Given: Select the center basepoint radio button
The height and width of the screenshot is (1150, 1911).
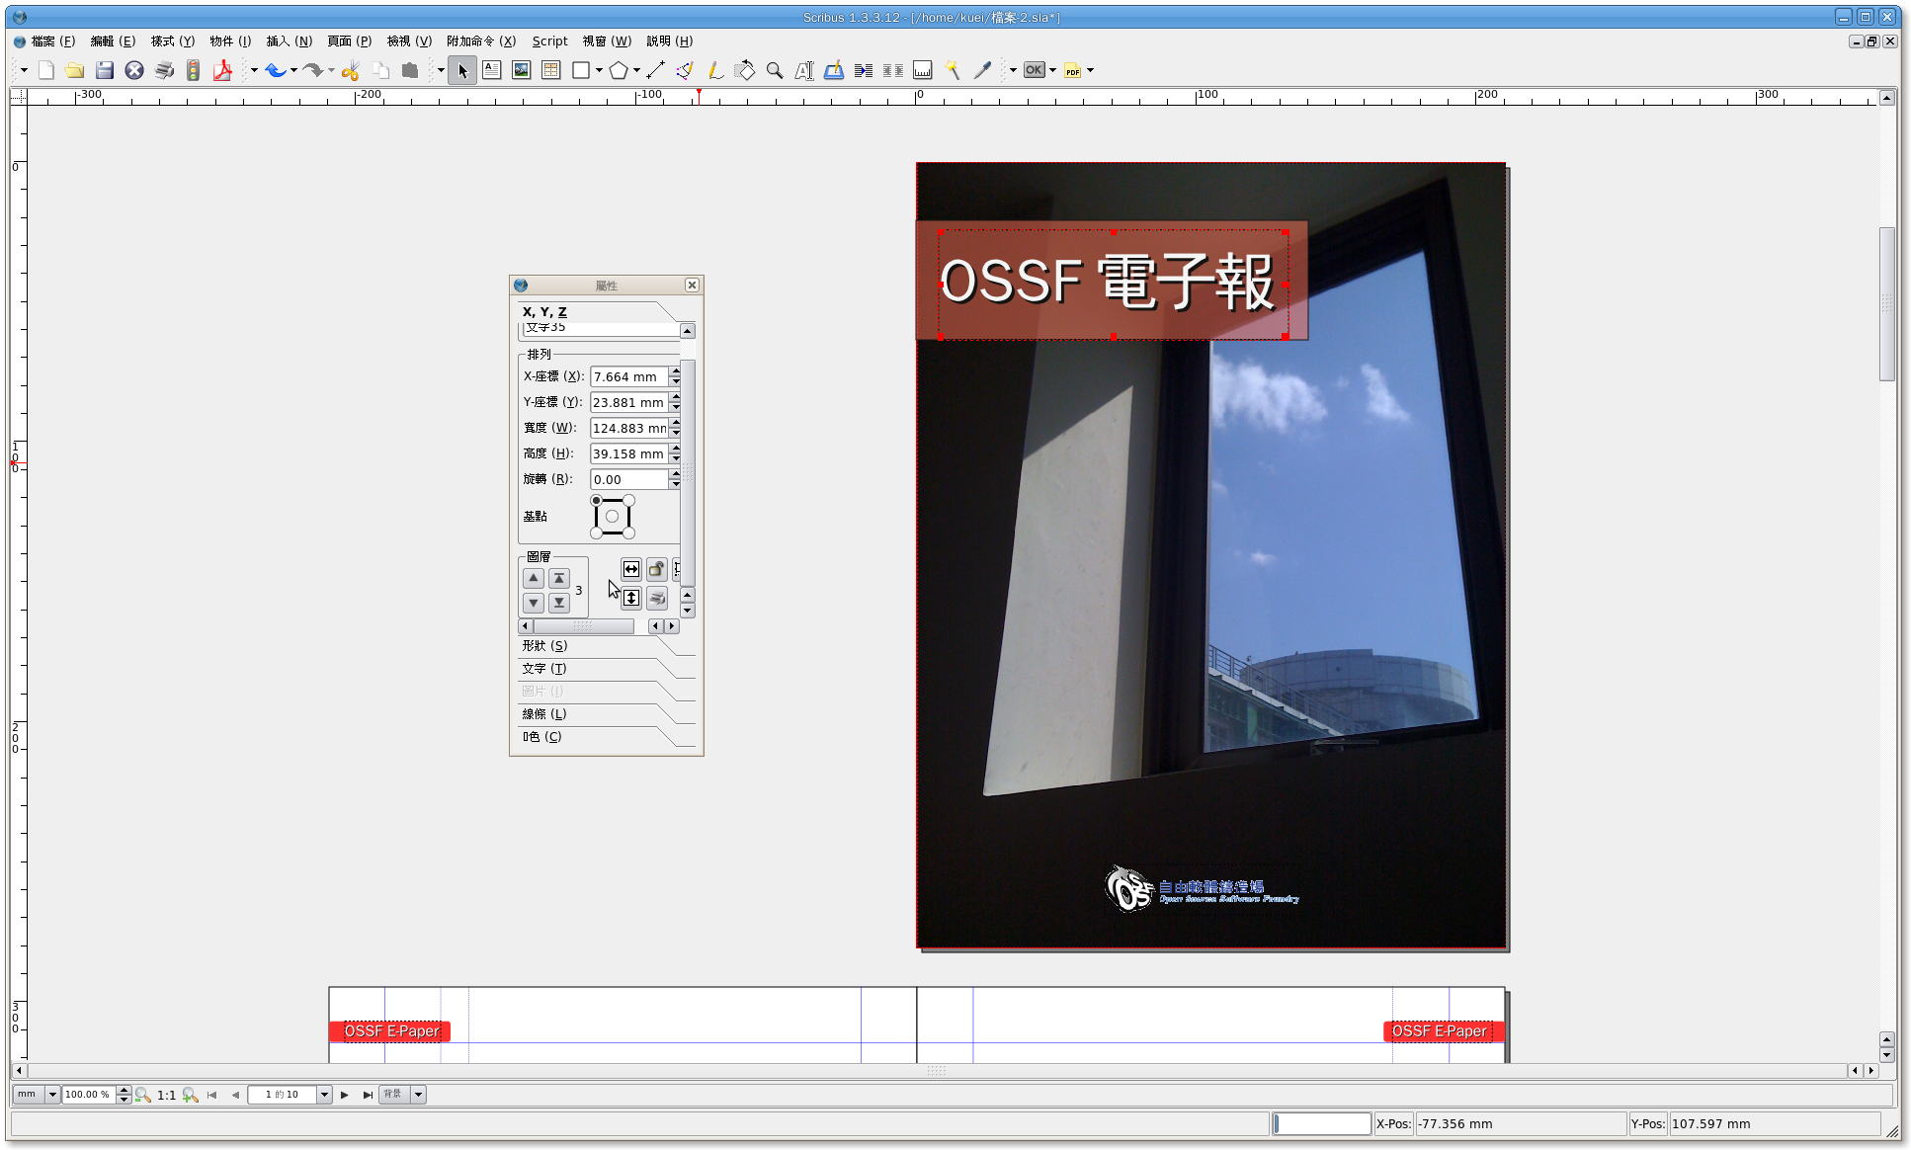Looking at the screenshot, I should (613, 517).
